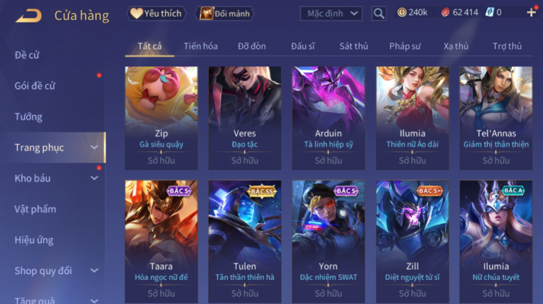The image size is (543, 304).
Task: Tap the plus icon to add currency
Action: (x=531, y=13)
